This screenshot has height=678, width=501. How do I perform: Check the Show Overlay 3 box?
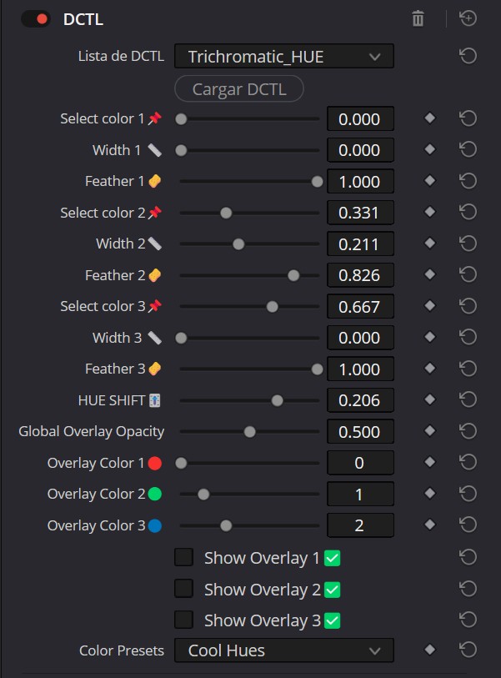[x=183, y=620]
